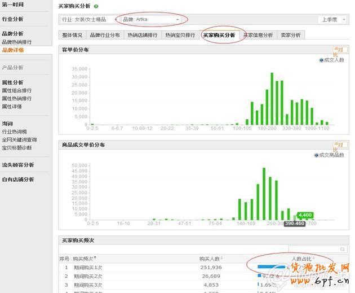
Task: Open 品牌热销排行 in the sidebar
Action: click(16, 42)
